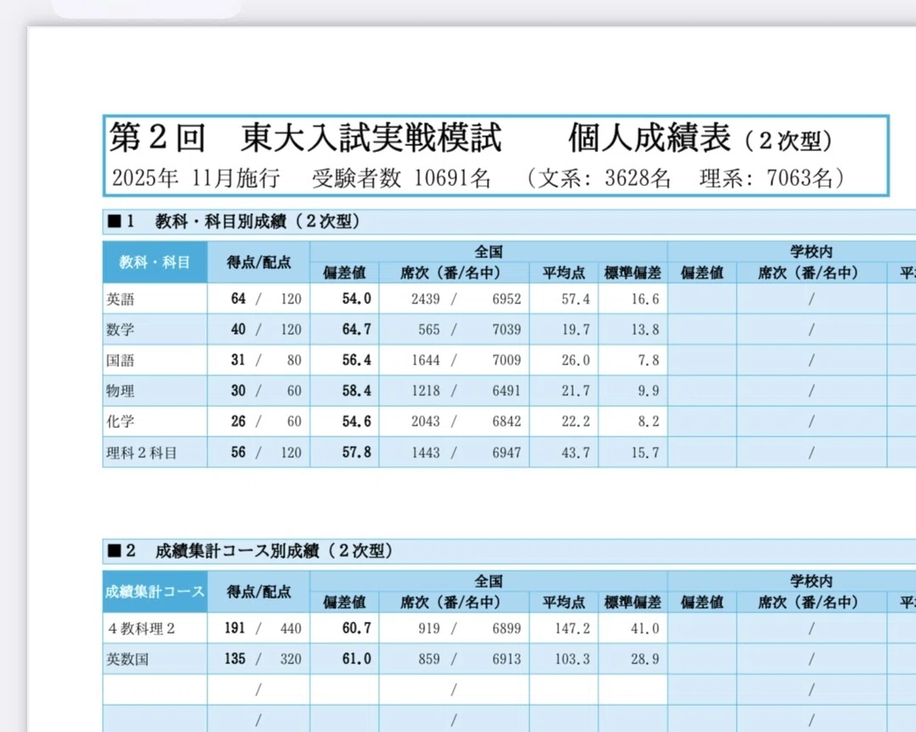Click the 教科・科目 column header
The height and width of the screenshot is (732, 916).
tap(155, 262)
